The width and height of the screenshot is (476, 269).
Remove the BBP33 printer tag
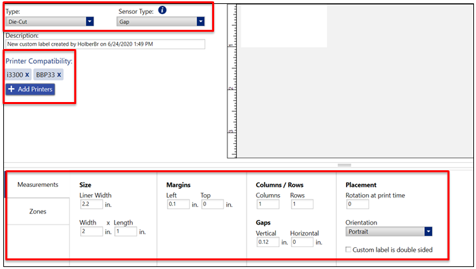pos(59,75)
